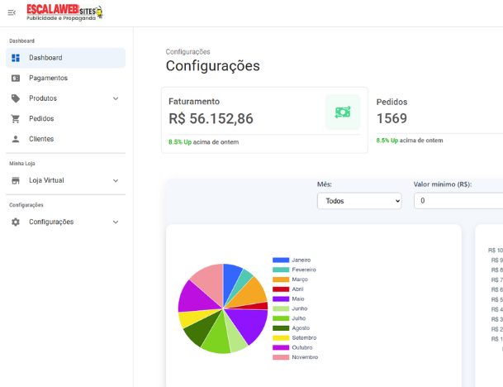The width and height of the screenshot is (503, 387).
Task: Click the large Configurações page heading
Action: tap(213, 66)
